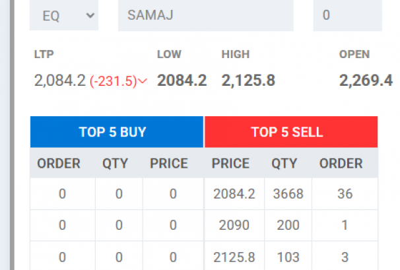
Task: Click the LOW value 2084.2
Action: pos(182,81)
